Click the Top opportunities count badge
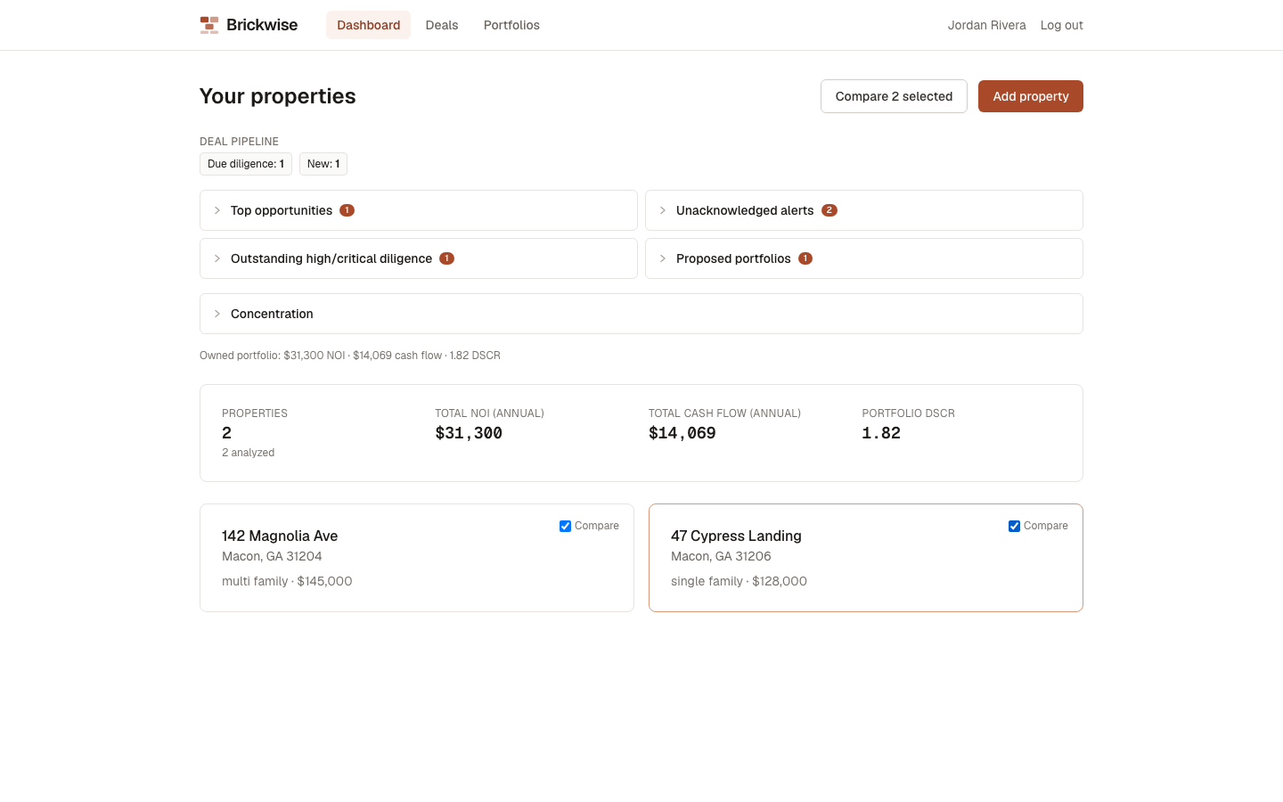The width and height of the screenshot is (1283, 802). pos(347,210)
